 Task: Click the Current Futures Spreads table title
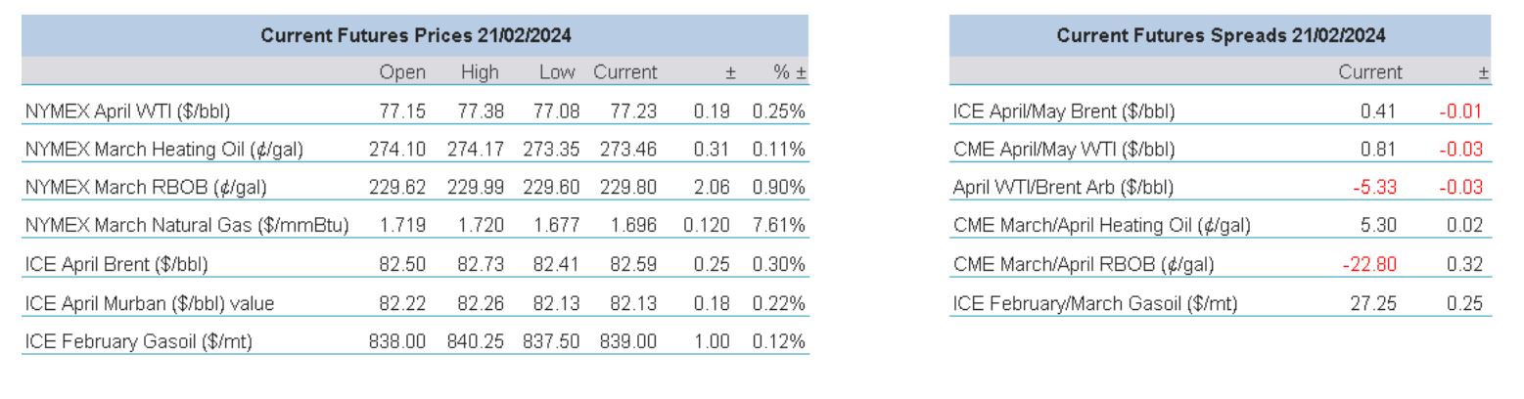[1221, 35]
